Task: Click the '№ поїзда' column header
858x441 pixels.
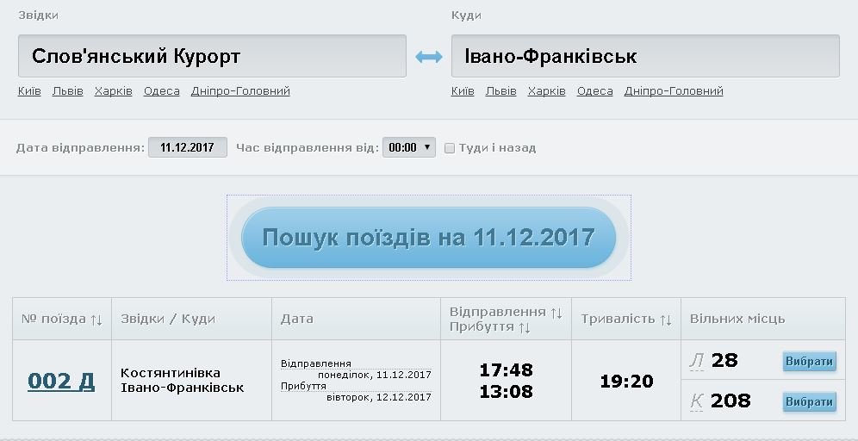Action: (53, 319)
